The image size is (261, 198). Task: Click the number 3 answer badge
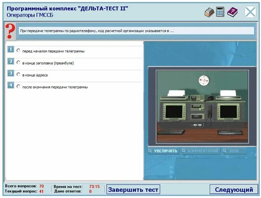pyautogui.click(x=11, y=73)
